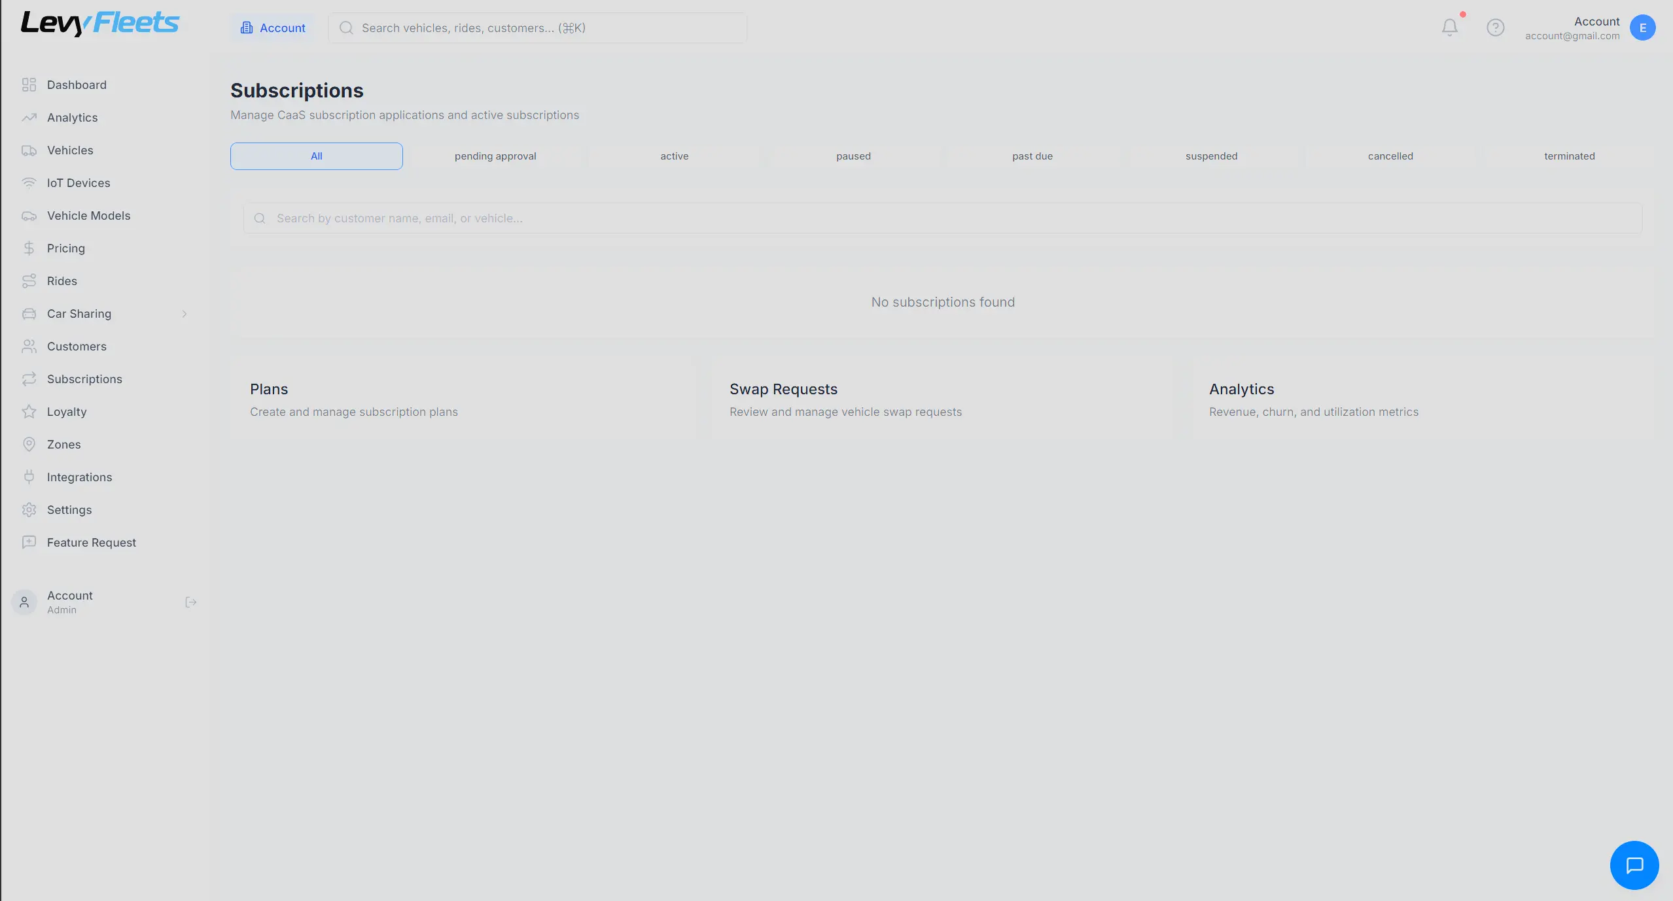Select the All filter option
The height and width of the screenshot is (901, 1673).
pos(316,156)
